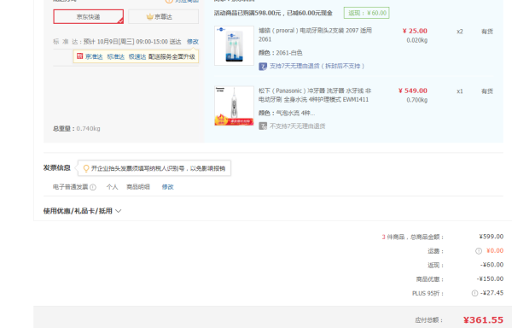Open the prooral toothbrush head thumbnail

[x=234, y=46]
